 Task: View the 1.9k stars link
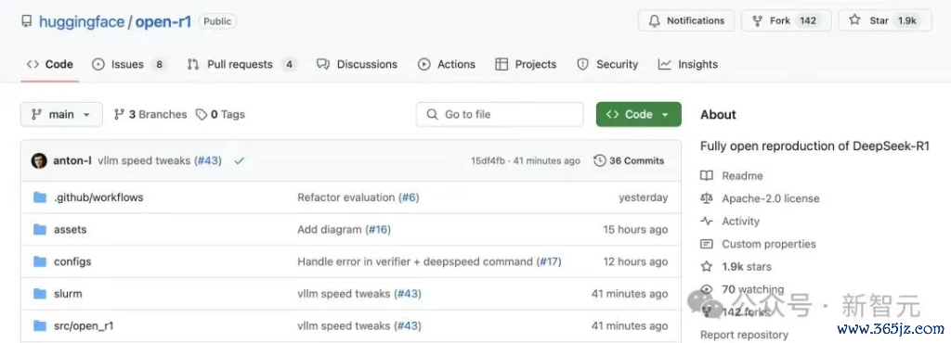tap(747, 266)
